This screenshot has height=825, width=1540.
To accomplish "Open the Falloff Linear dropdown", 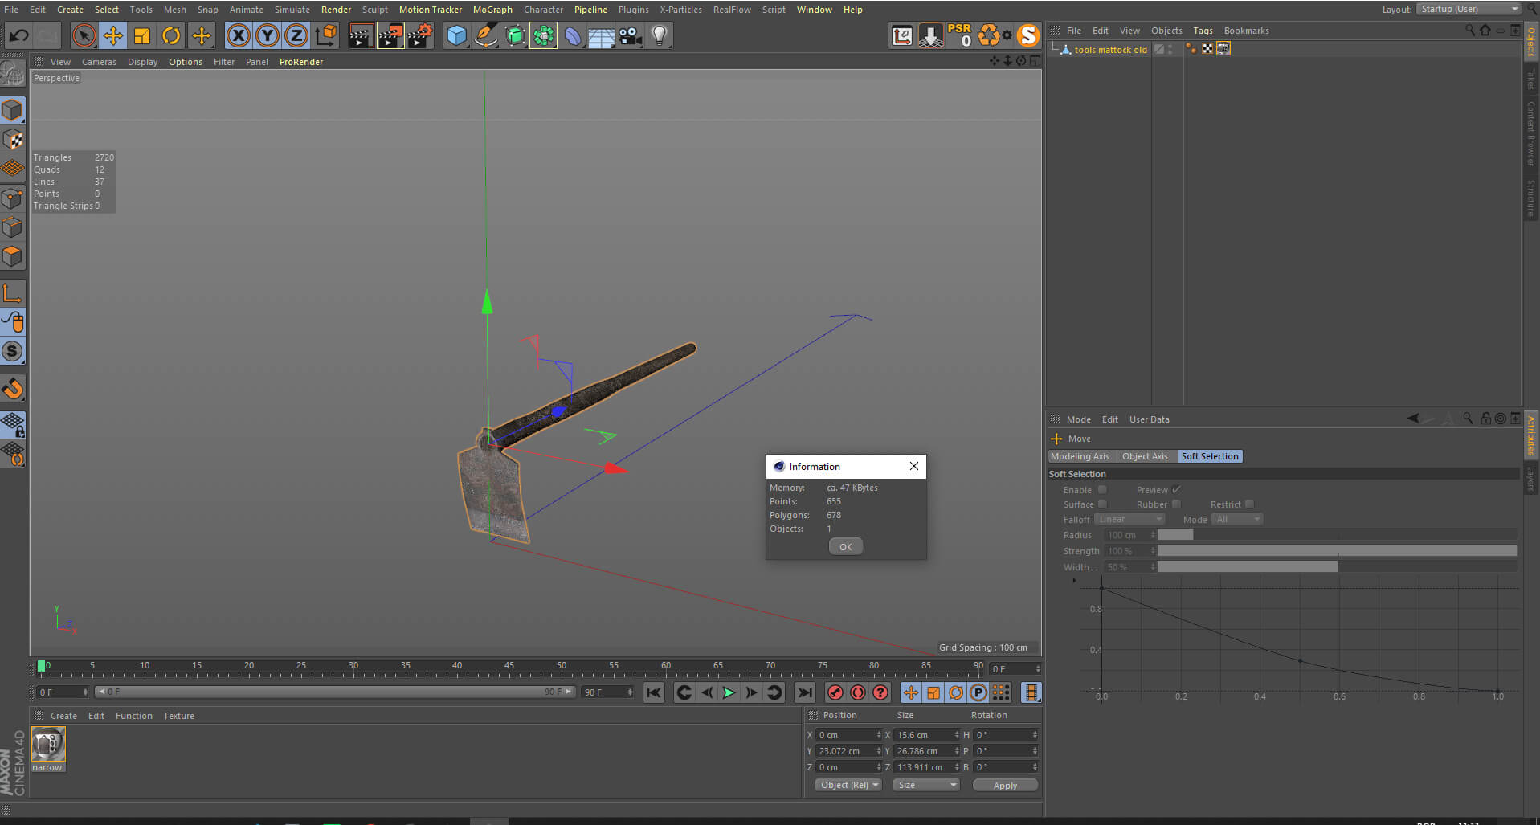I will [x=1129, y=519].
